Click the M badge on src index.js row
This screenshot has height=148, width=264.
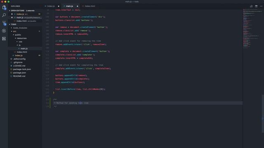[x=39, y=55]
